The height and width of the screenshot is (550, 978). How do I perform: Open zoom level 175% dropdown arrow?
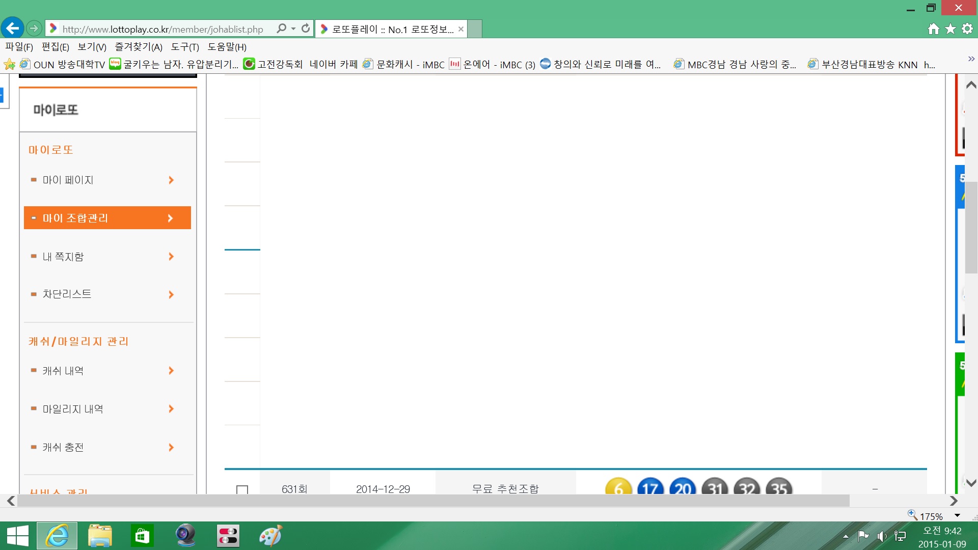[957, 516]
